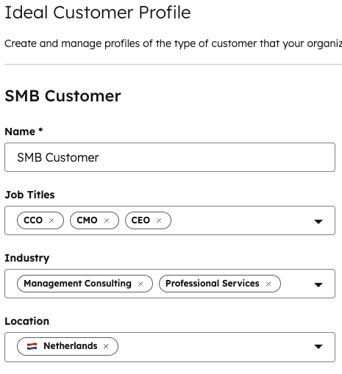Delete the CEO tag via its x icon
This screenshot has width=342, height=374.
pos(159,220)
